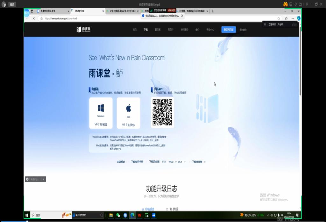Switch to the 雨课堂网页版-登录 tab
This screenshot has height=222, width=326.
[53, 11]
